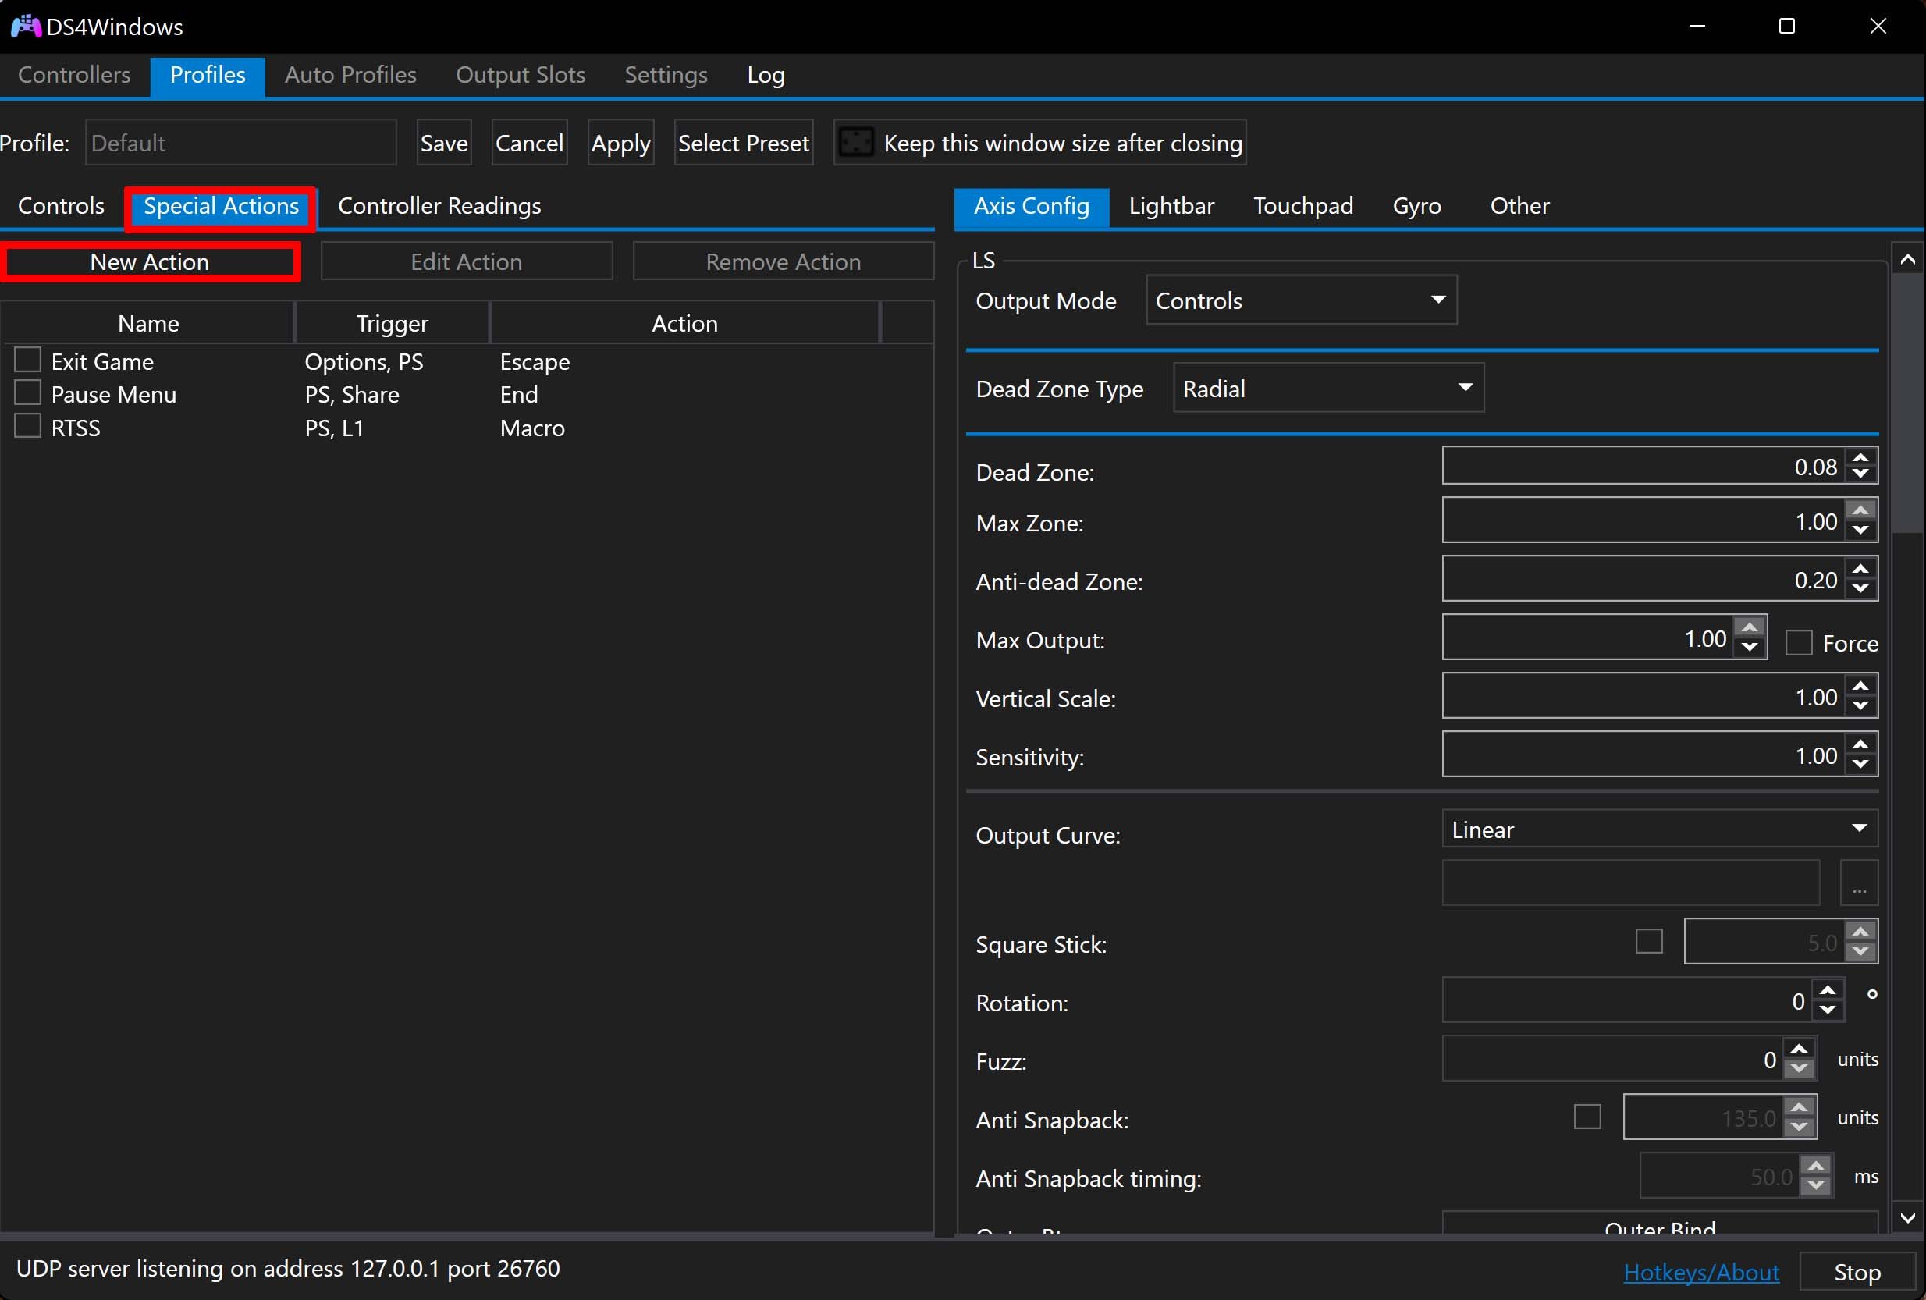This screenshot has width=1926, height=1300.
Task: Click the DS4Windows controller app icon
Action: [25, 26]
